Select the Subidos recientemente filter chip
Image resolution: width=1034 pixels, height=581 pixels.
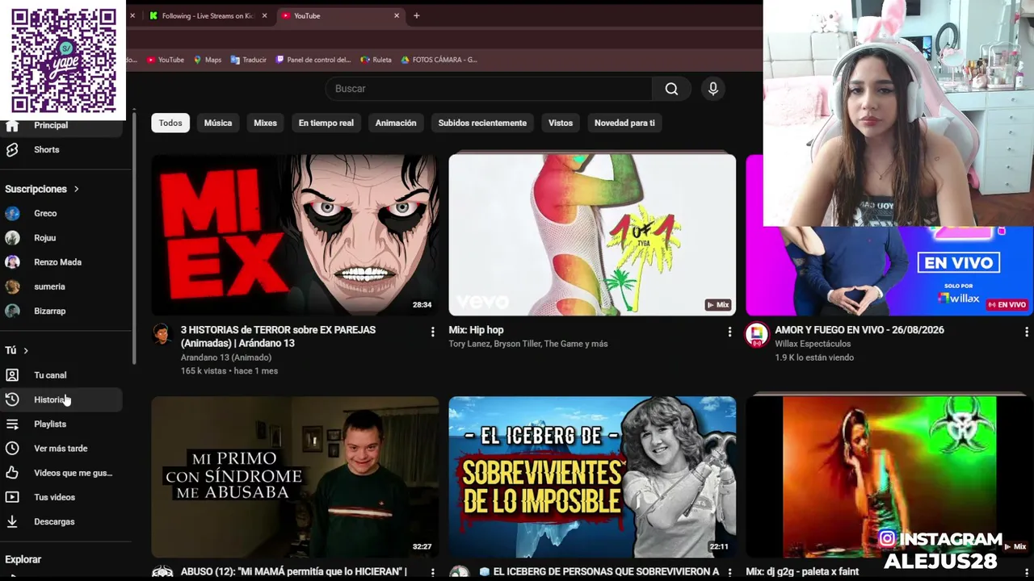(482, 123)
